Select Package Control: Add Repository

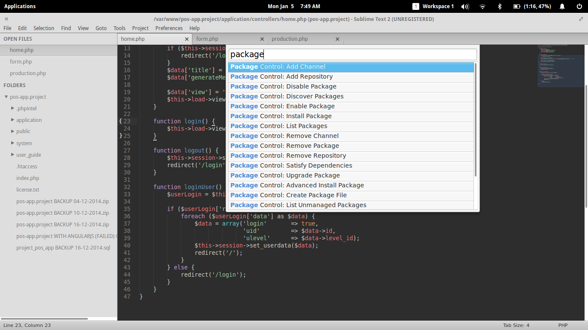click(x=351, y=77)
